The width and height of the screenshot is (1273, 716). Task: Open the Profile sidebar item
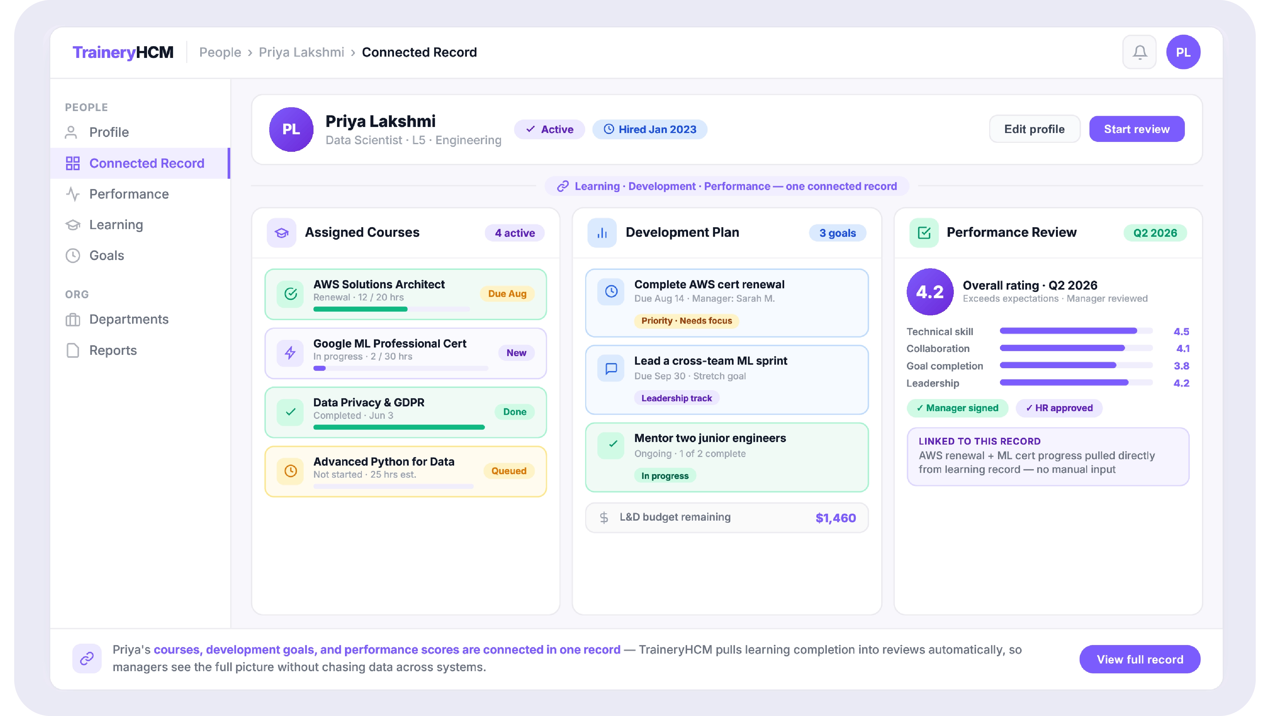pyautogui.click(x=140, y=132)
